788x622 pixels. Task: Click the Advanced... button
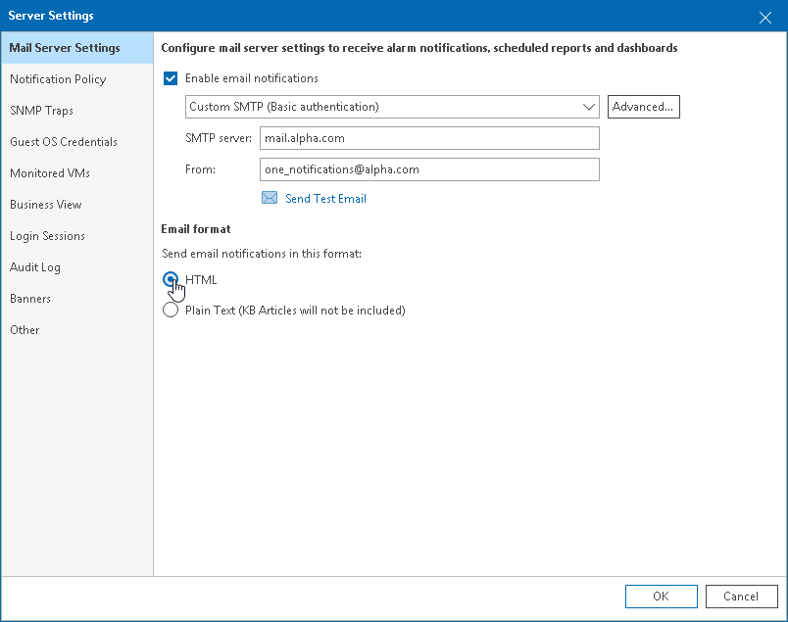point(643,107)
